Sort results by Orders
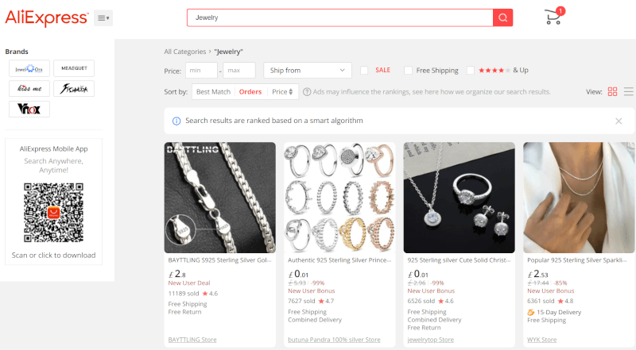 250,91
